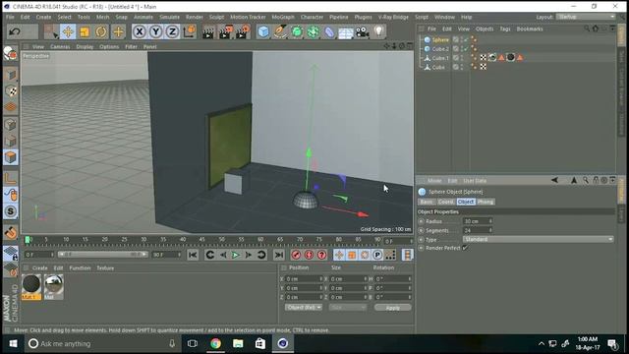Go to end of animation
This screenshot has width=629, height=354.
pyautogui.click(x=279, y=255)
